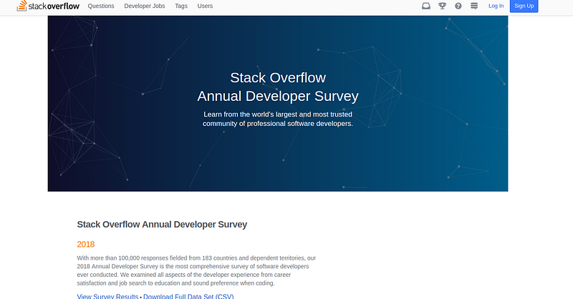The height and width of the screenshot is (299, 573).
Task: Go to Questions in the nav bar
Action: pyautogui.click(x=101, y=6)
